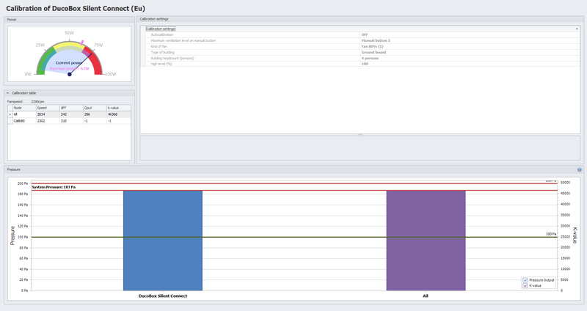Click the Power panel header
This screenshot has height=311, width=587.
tap(69, 20)
